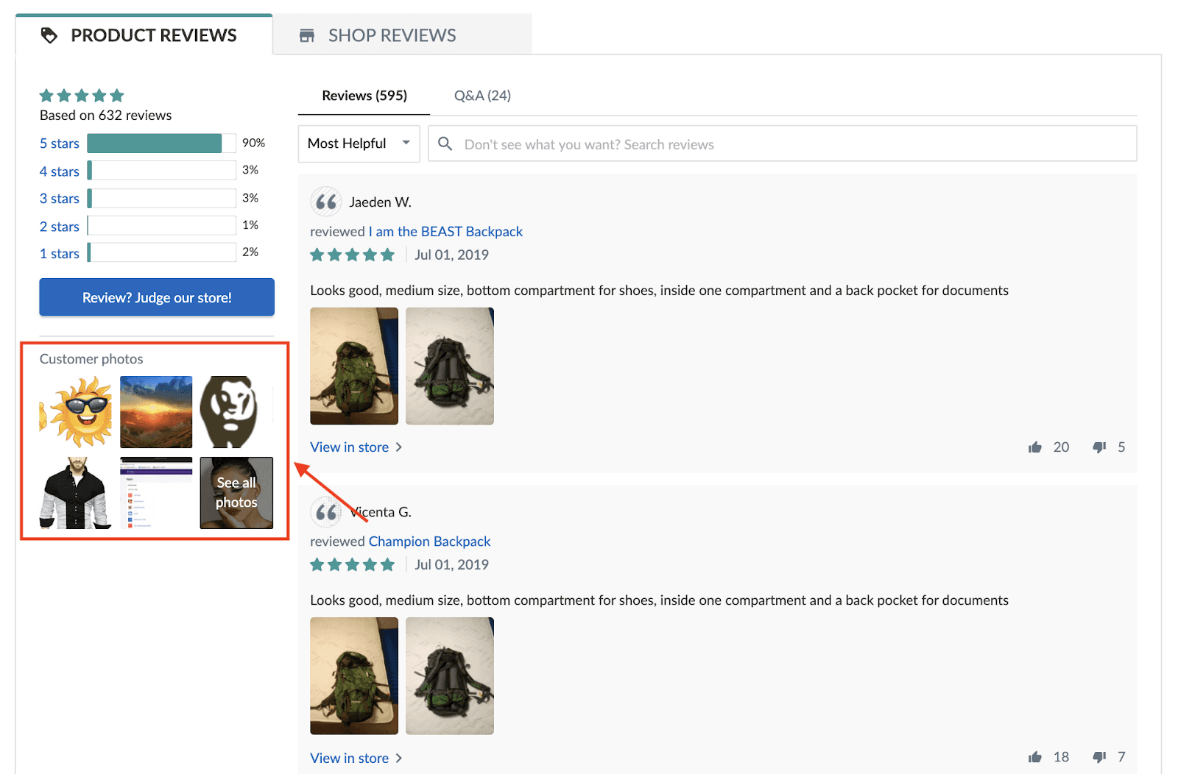Like Vicenta G.'s review with thumbs up
The height and width of the screenshot is (774, 1178).
(1035, 757)
